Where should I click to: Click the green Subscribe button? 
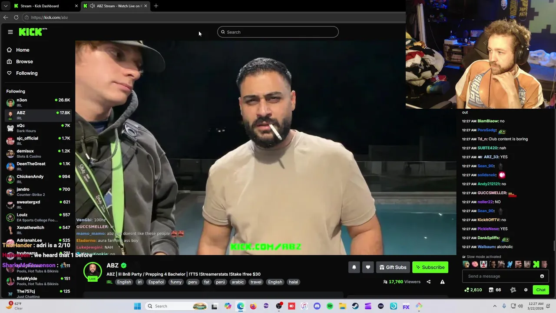(430, 267)
